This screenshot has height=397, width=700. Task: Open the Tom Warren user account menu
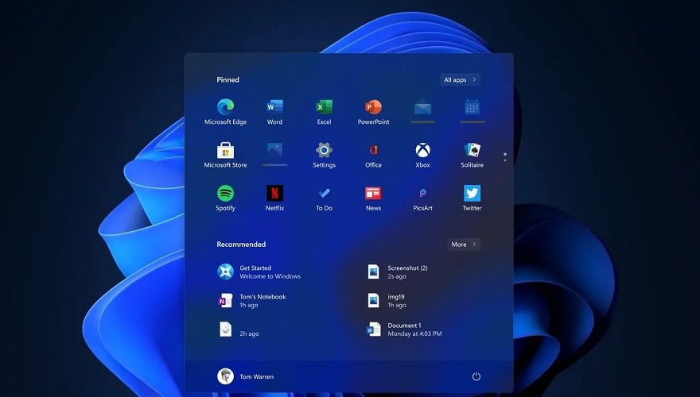click(x=246, y=376)
